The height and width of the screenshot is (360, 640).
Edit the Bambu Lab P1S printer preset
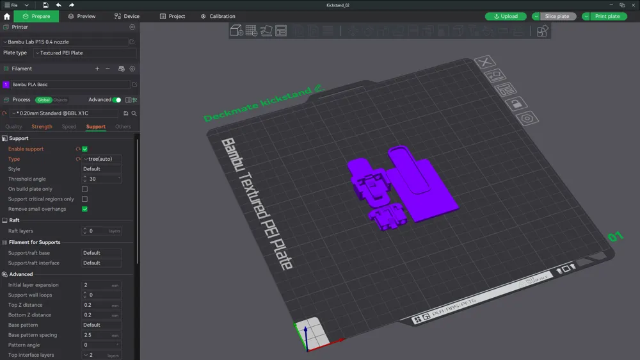pyautogui.click(x=132, y=42)
